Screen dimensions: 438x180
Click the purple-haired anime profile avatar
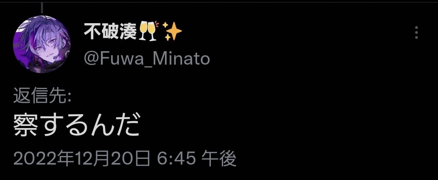(42, 44)
